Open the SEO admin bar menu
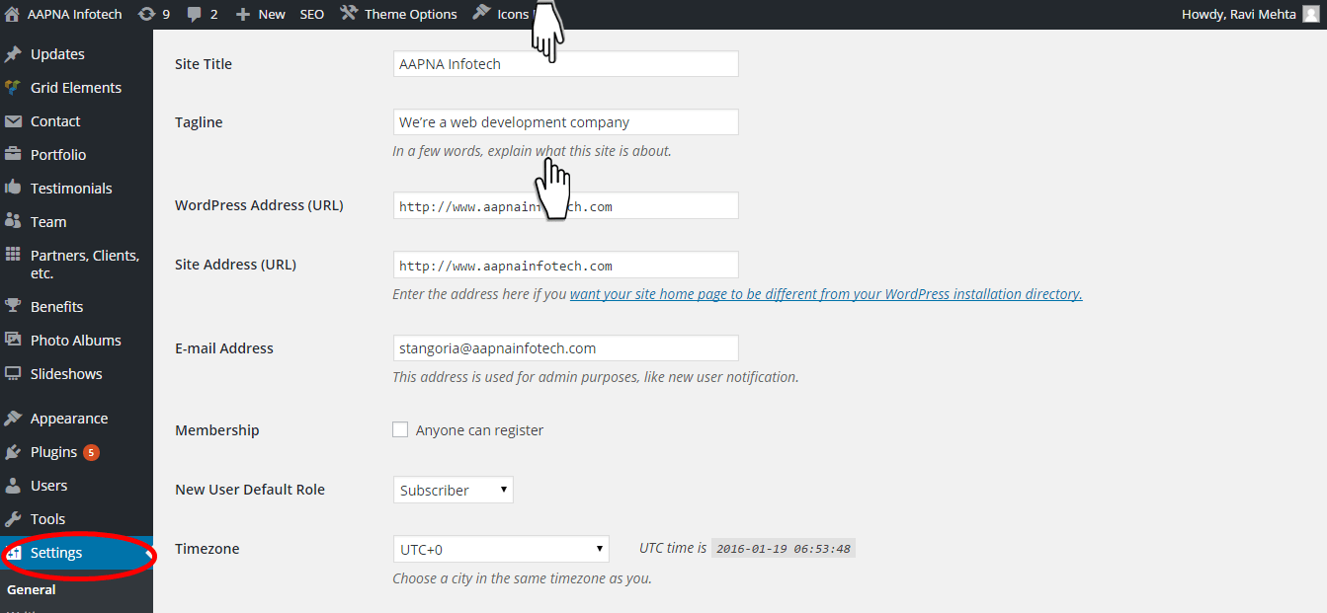 [x=312, y=14]
